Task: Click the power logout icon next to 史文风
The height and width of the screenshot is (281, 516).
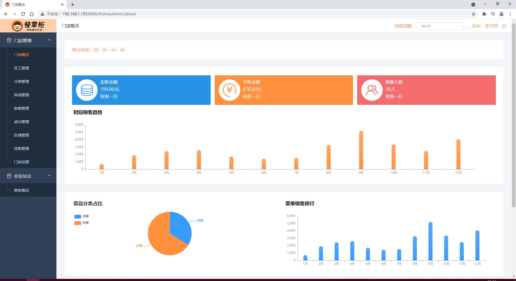Action: click(x=504, y=26)
